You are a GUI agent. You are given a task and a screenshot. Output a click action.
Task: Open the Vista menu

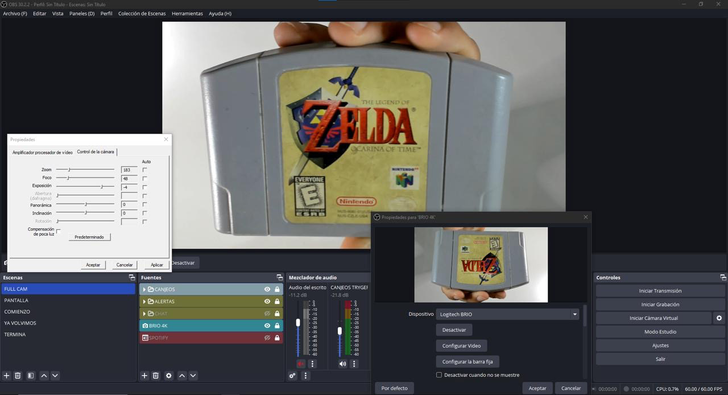[x=58, y=13]
